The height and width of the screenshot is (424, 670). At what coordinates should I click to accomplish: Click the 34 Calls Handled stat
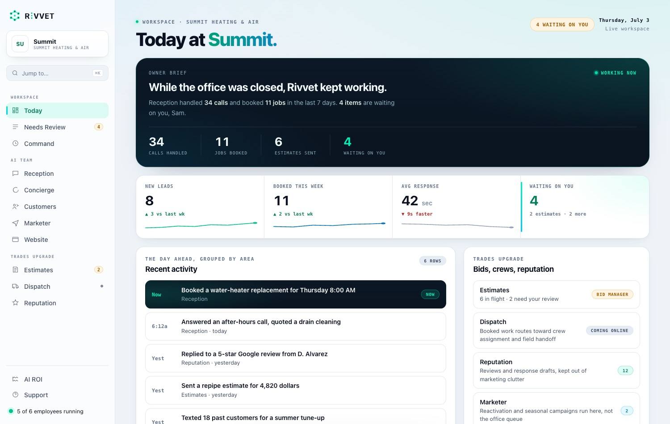click(x=168, y=145)
